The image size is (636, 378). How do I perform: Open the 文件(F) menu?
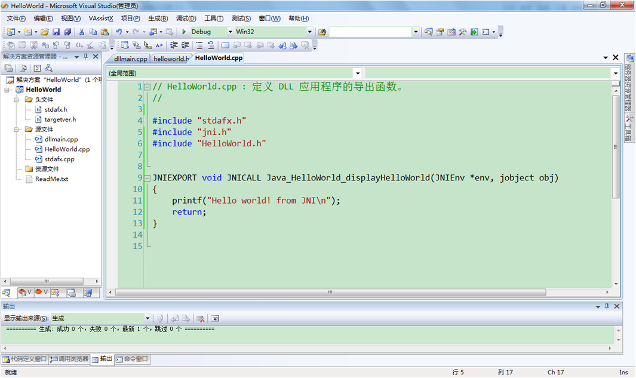click(16, 19)
